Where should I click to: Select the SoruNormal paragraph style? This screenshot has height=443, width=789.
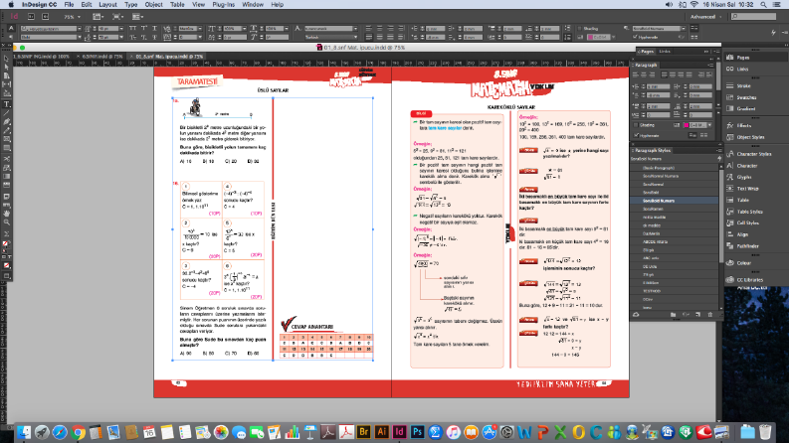653,185
